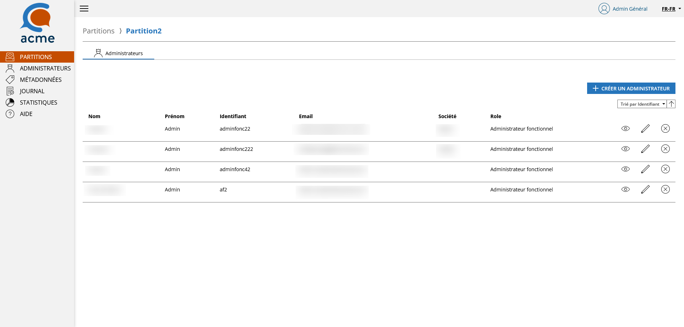View details of af2
Viewport: 684px width, 327px height.
pos(626,189)
